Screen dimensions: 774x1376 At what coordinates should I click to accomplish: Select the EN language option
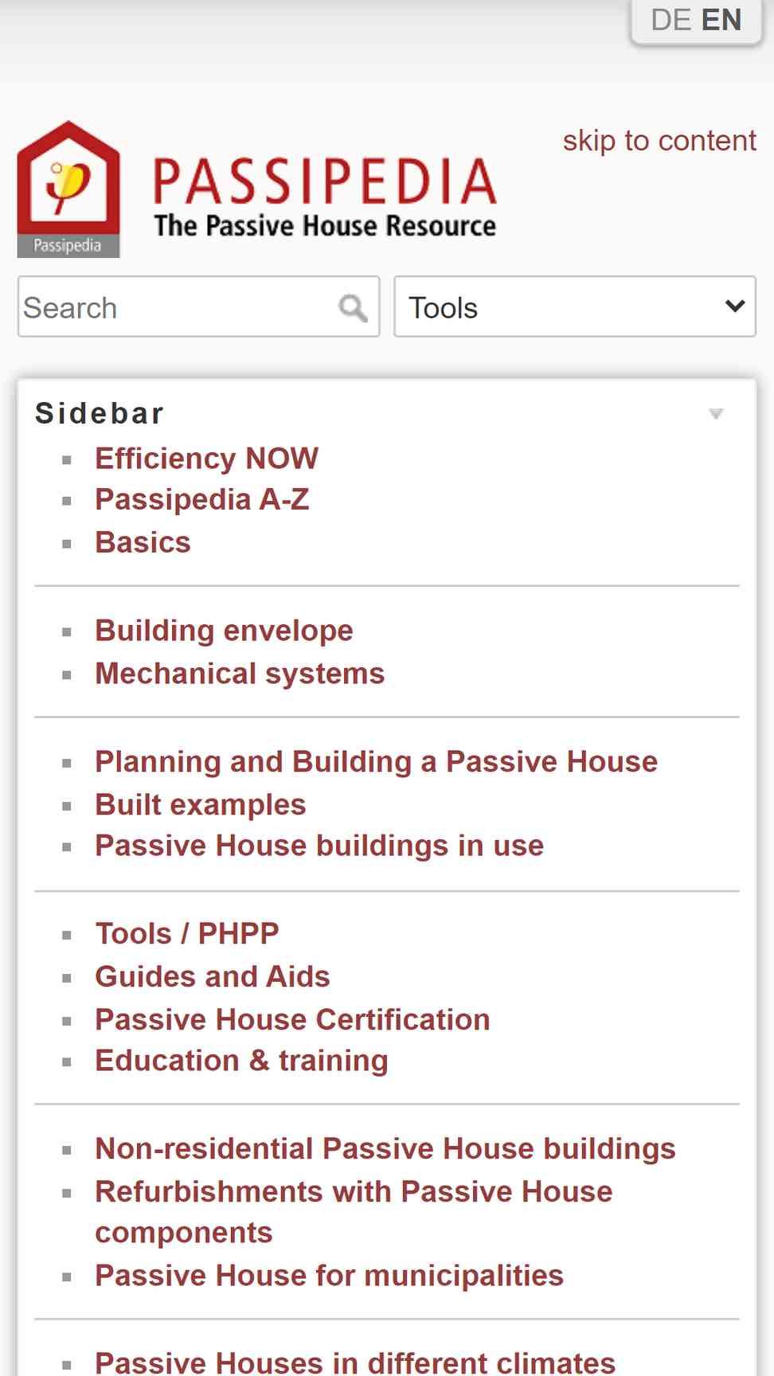coord(721,19)
